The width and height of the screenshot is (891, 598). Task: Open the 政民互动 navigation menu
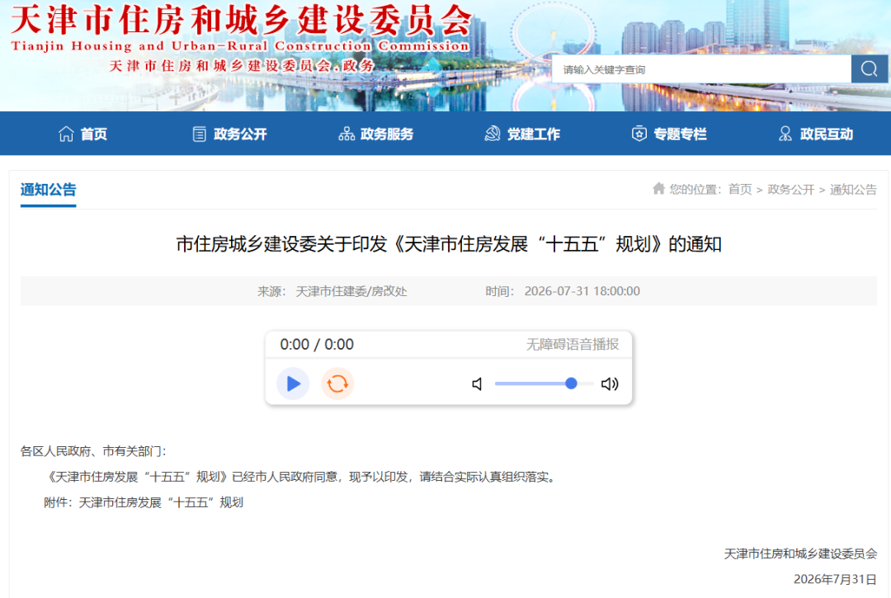click(x=815, y=134)
